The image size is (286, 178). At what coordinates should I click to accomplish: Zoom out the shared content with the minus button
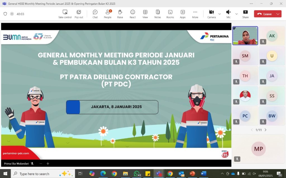click(x=41, y=164)
